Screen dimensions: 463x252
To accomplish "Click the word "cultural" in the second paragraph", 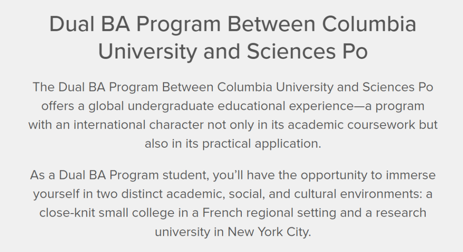I will [312, 194].
